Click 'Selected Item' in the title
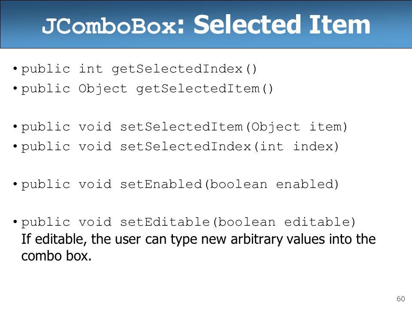Image resolution: width=412 pixels, height=309 pixels. (282, 24)
